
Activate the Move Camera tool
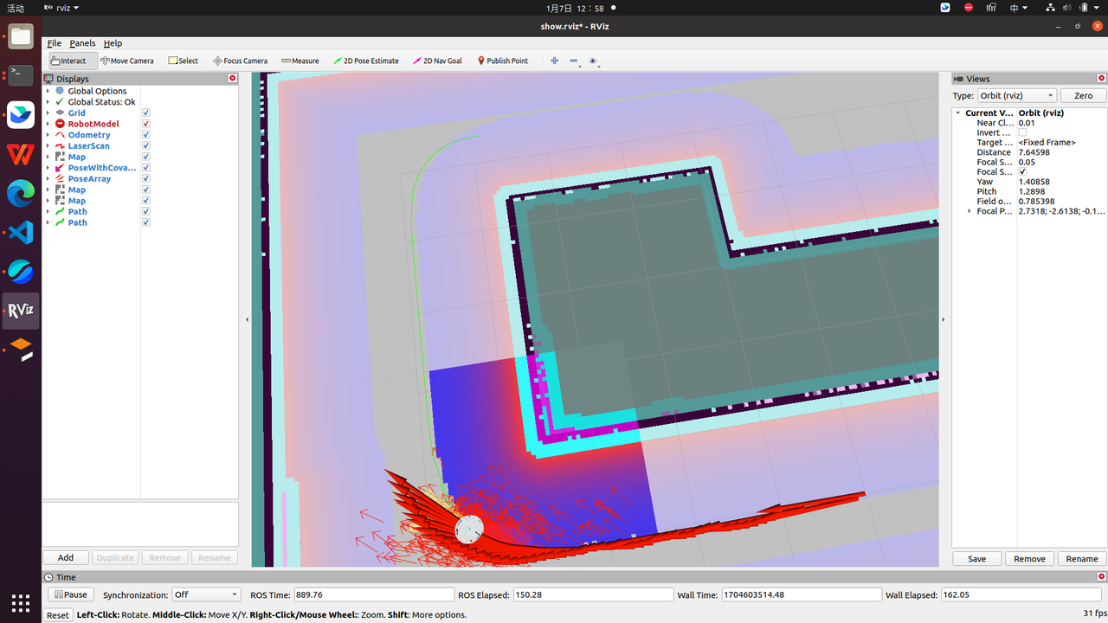[x=127, y=61]
